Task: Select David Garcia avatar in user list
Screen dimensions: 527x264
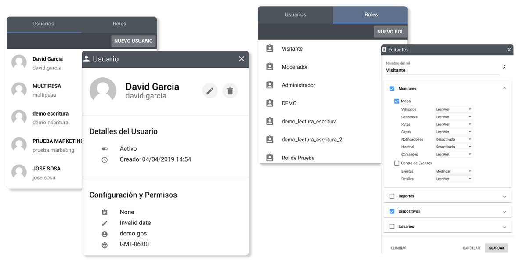Action: pyautogui.click(x=19, y=63)
